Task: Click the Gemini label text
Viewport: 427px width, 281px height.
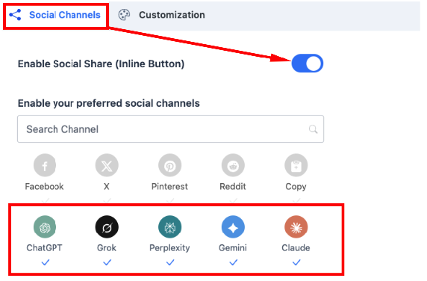Action: pos(233,248)
